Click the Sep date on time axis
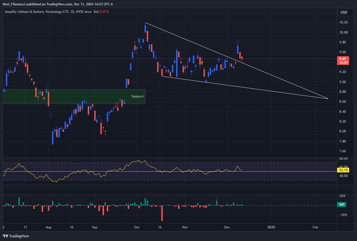357x241 pixels. (95, 227)
